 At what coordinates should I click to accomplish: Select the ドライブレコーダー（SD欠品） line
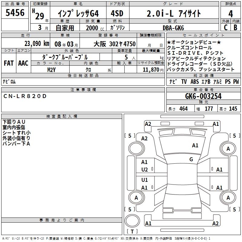(200, 64)
